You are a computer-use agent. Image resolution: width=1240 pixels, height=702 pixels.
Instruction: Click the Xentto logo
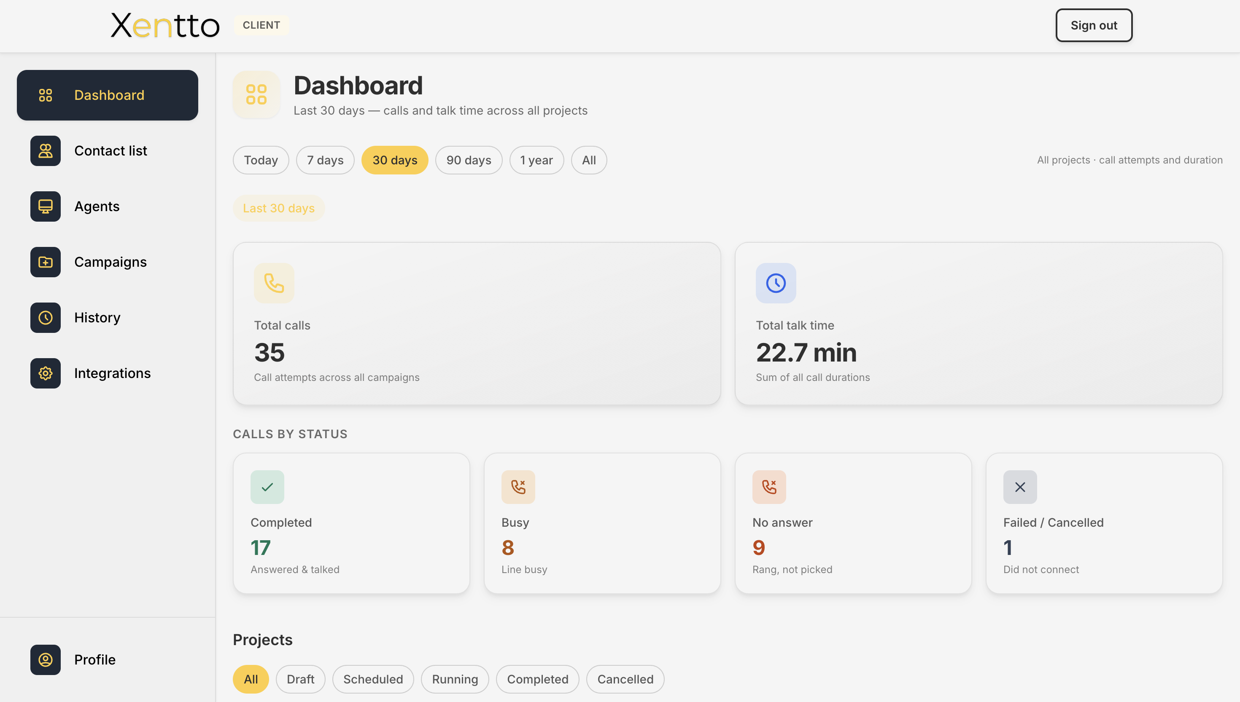[x=165, y=25]
